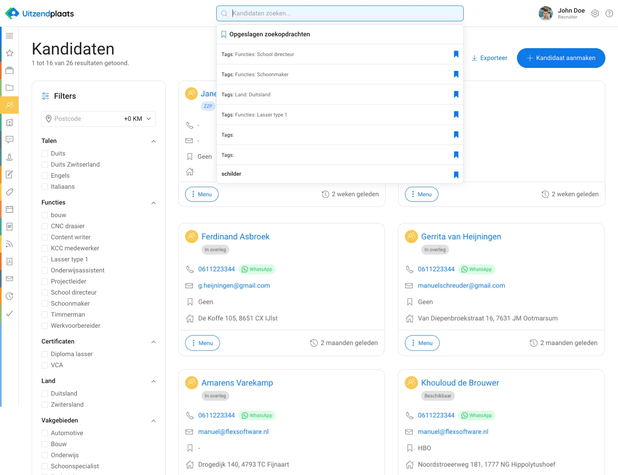Collapse the Talen filter section
The image size is (618, 475).
(x=154, y=141)
